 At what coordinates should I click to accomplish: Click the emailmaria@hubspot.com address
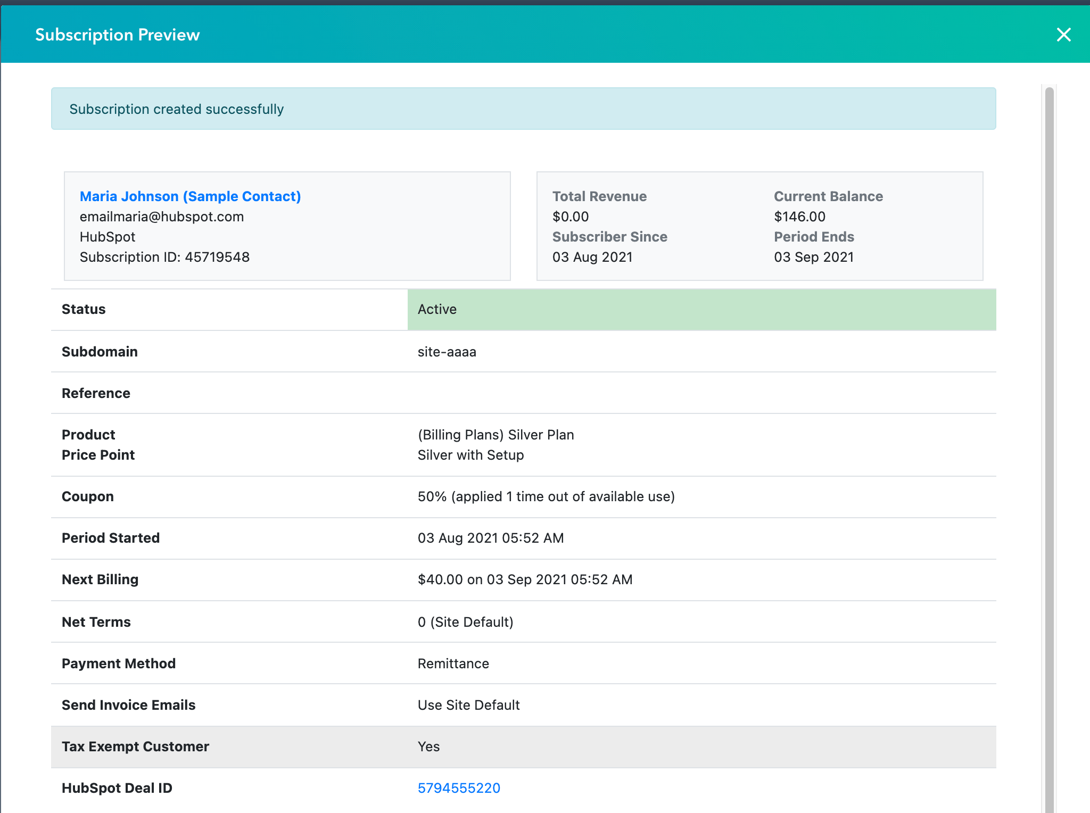(x=162, y=217)
